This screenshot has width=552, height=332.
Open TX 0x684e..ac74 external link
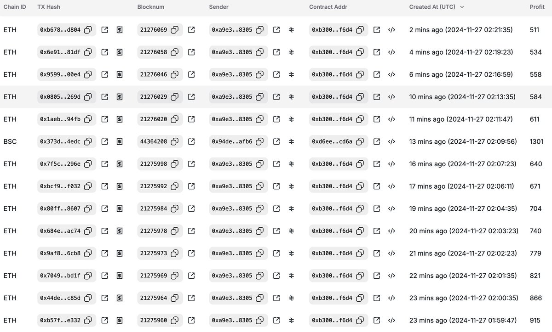coord(104,231)
